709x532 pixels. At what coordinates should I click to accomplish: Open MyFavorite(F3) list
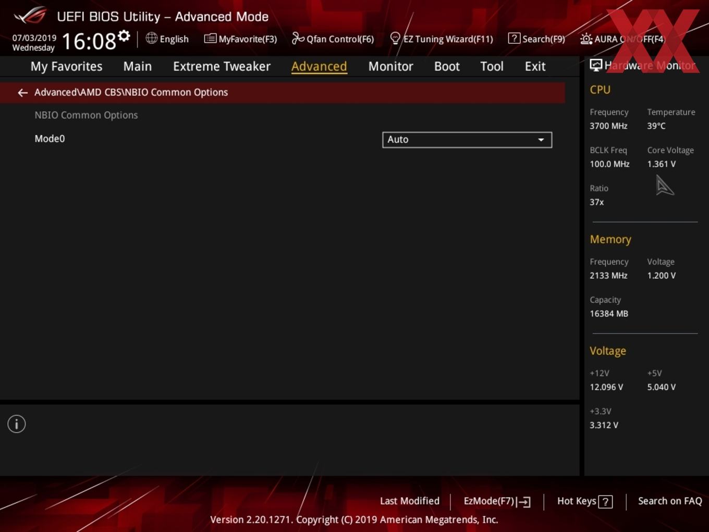click(240, 39)
